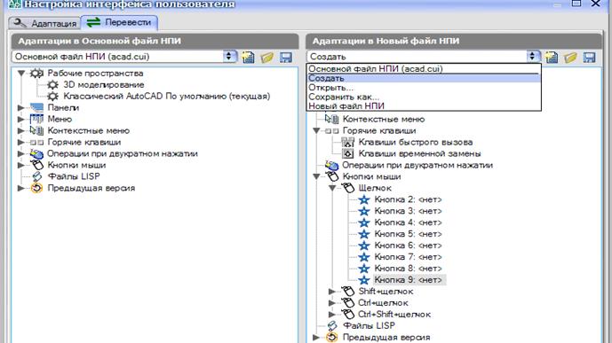
Task: Click Клавиши временной замены icon
Action: point(348,154)
